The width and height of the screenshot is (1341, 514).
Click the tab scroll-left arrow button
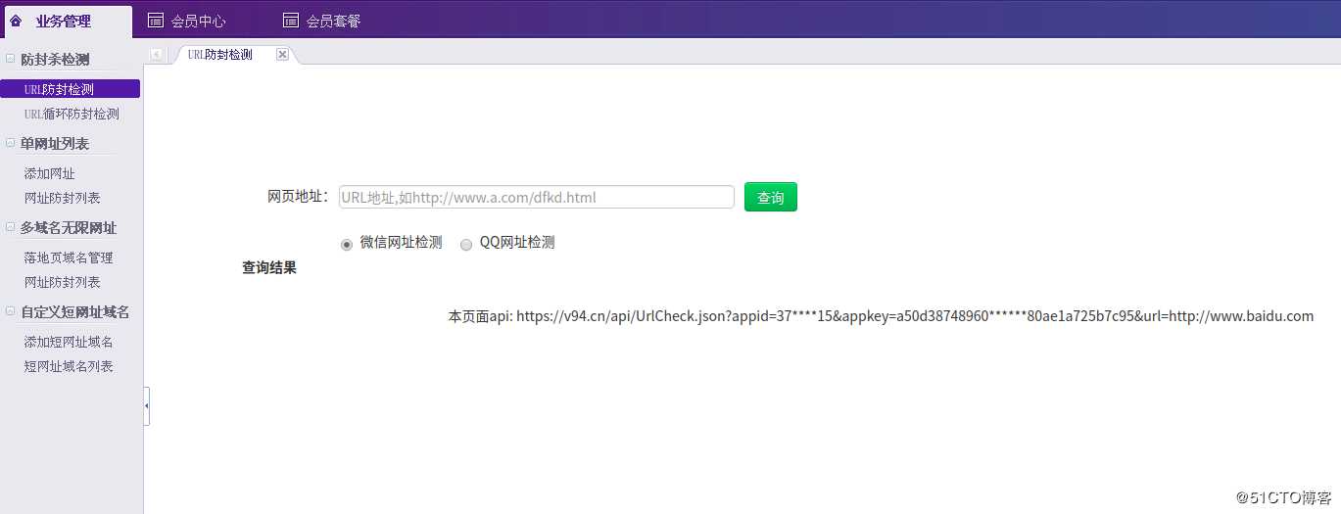click(157, 55)
